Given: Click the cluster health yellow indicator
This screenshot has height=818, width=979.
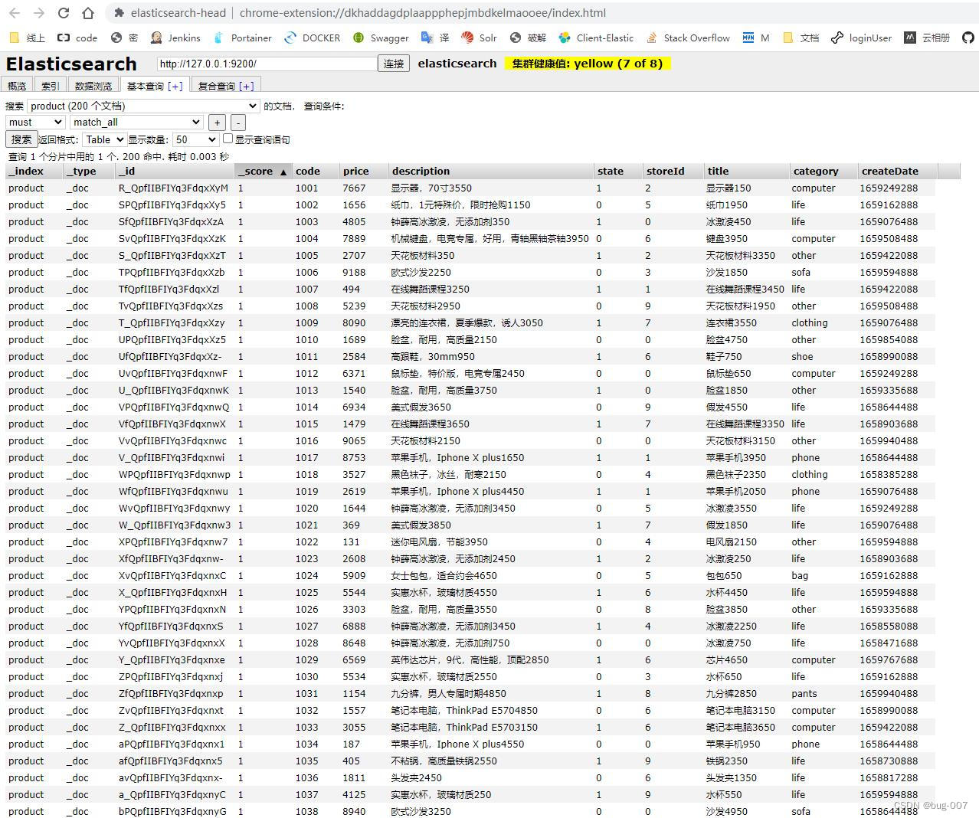Looking at the screenshot, I should pyautogui.click(x=588, y=64).
